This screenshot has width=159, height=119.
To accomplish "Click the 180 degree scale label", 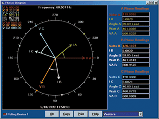I will (11, 58).
